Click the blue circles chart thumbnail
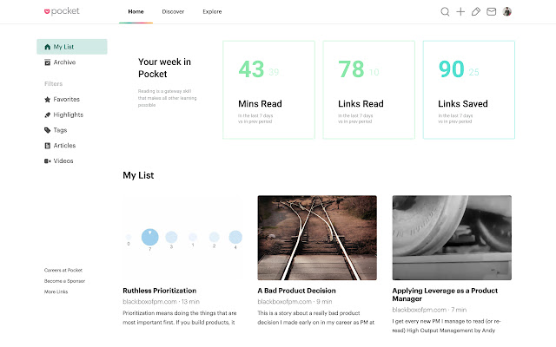The image size is (556, 347). (182, 238)
